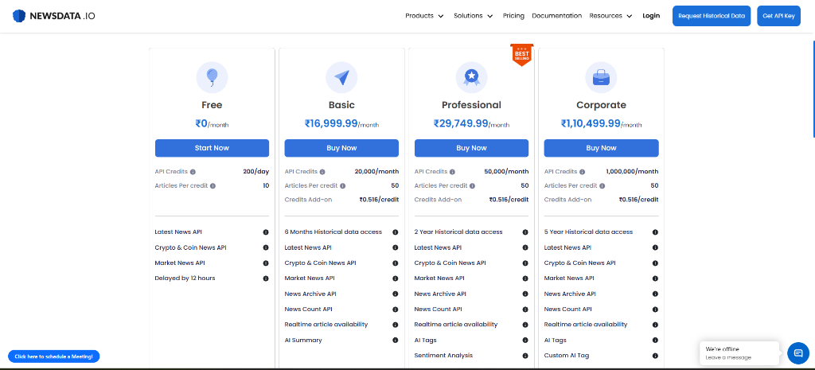Image resolution: width=815 pixels, height=370 pixels.
Task: Click info icon beside Free plan API Credits
Action: click(193, 172)
